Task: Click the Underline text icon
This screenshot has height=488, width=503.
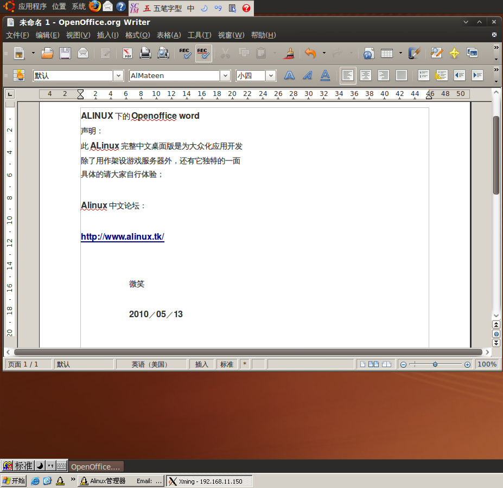Action: point(325,75)
